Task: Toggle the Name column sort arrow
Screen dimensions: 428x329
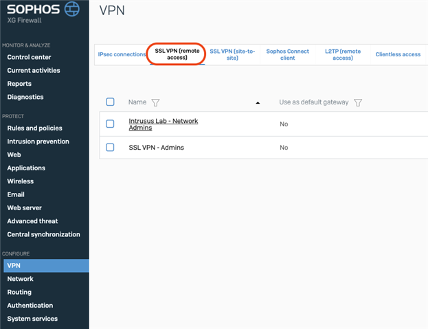Action: click(x=258, y=103)
